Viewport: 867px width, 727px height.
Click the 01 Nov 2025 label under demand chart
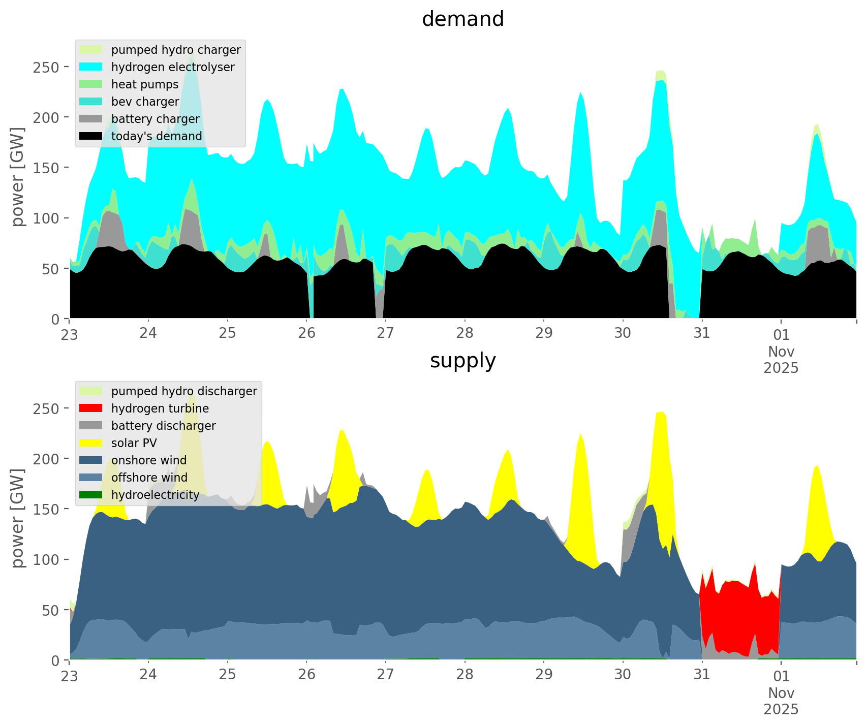point(781,351)
